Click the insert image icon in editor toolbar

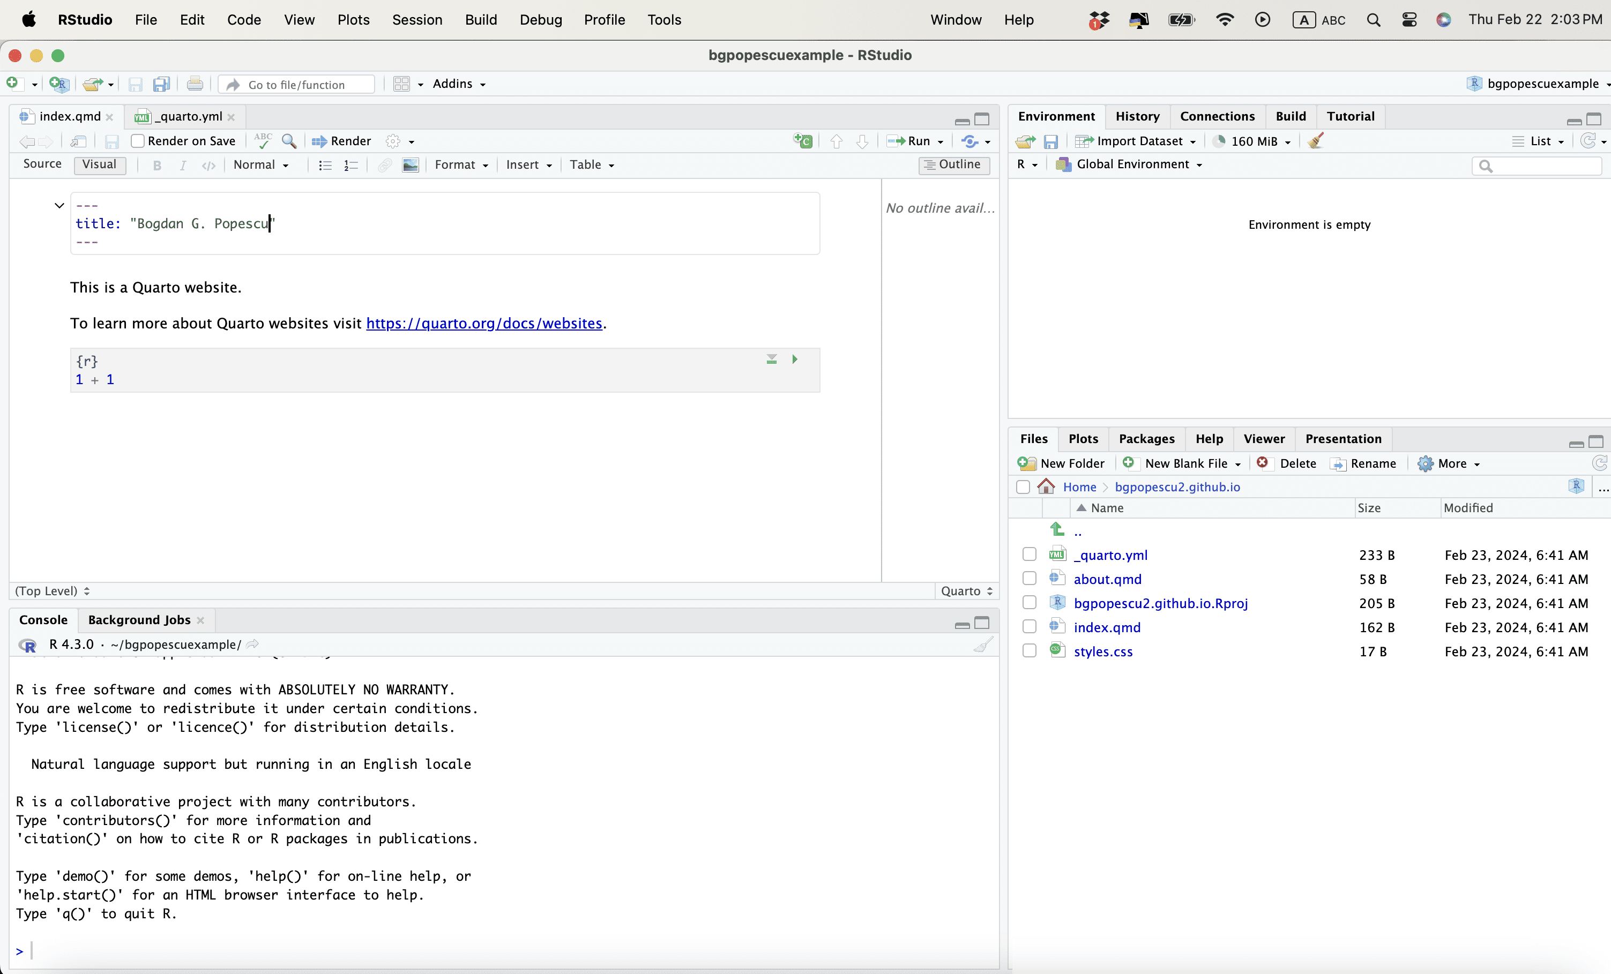click(x=410, y=164)
